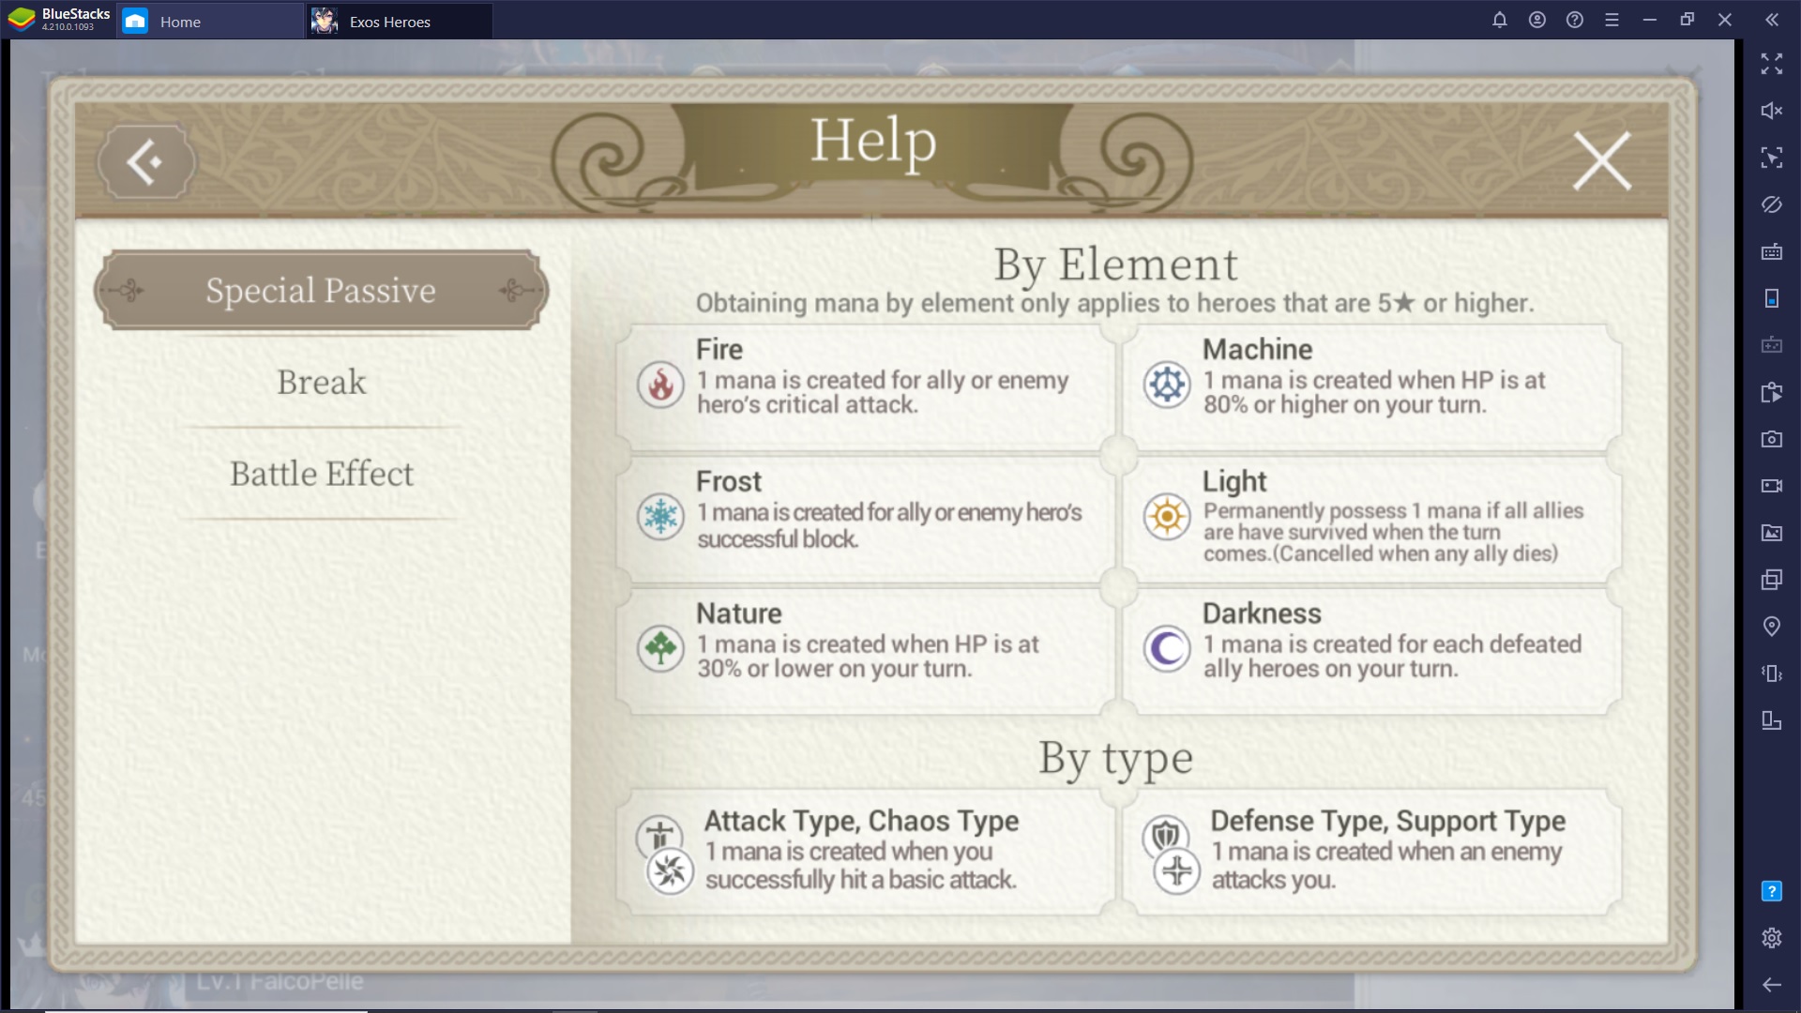Image resolution: width=1801 pixels, height=1013 pixels.
Task: Click the Darkness crescent moon icon
Action: click(1167, 648)
